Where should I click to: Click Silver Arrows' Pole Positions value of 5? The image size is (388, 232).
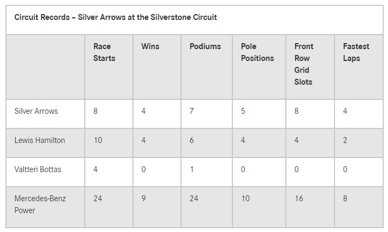point(243,111)
